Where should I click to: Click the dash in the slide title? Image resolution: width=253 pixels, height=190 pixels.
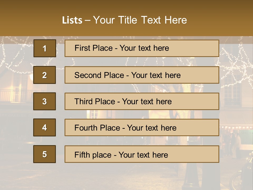tap(87, 21)
